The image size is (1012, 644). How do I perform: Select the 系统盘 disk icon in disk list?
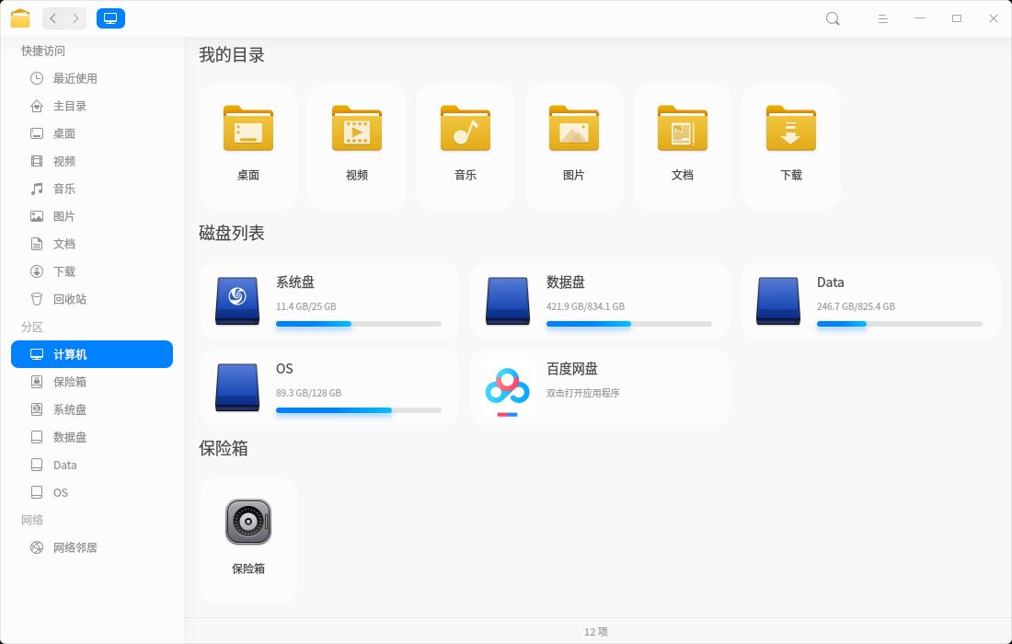[237, 301]
